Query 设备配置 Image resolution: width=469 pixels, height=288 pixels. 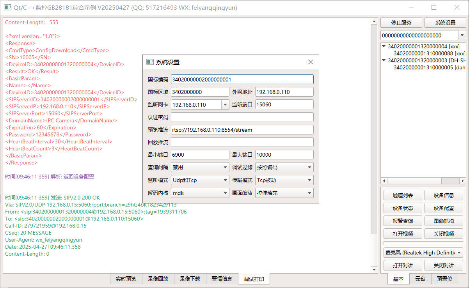click(x=444, y=208)
